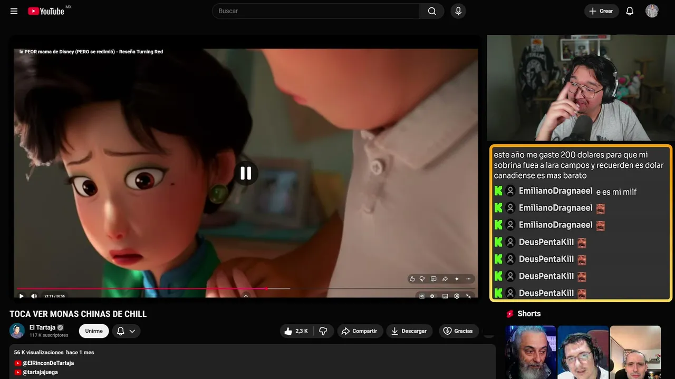Click the magnifying glass search button
This screenshot has height=379, width=675.
click(432, 11)
